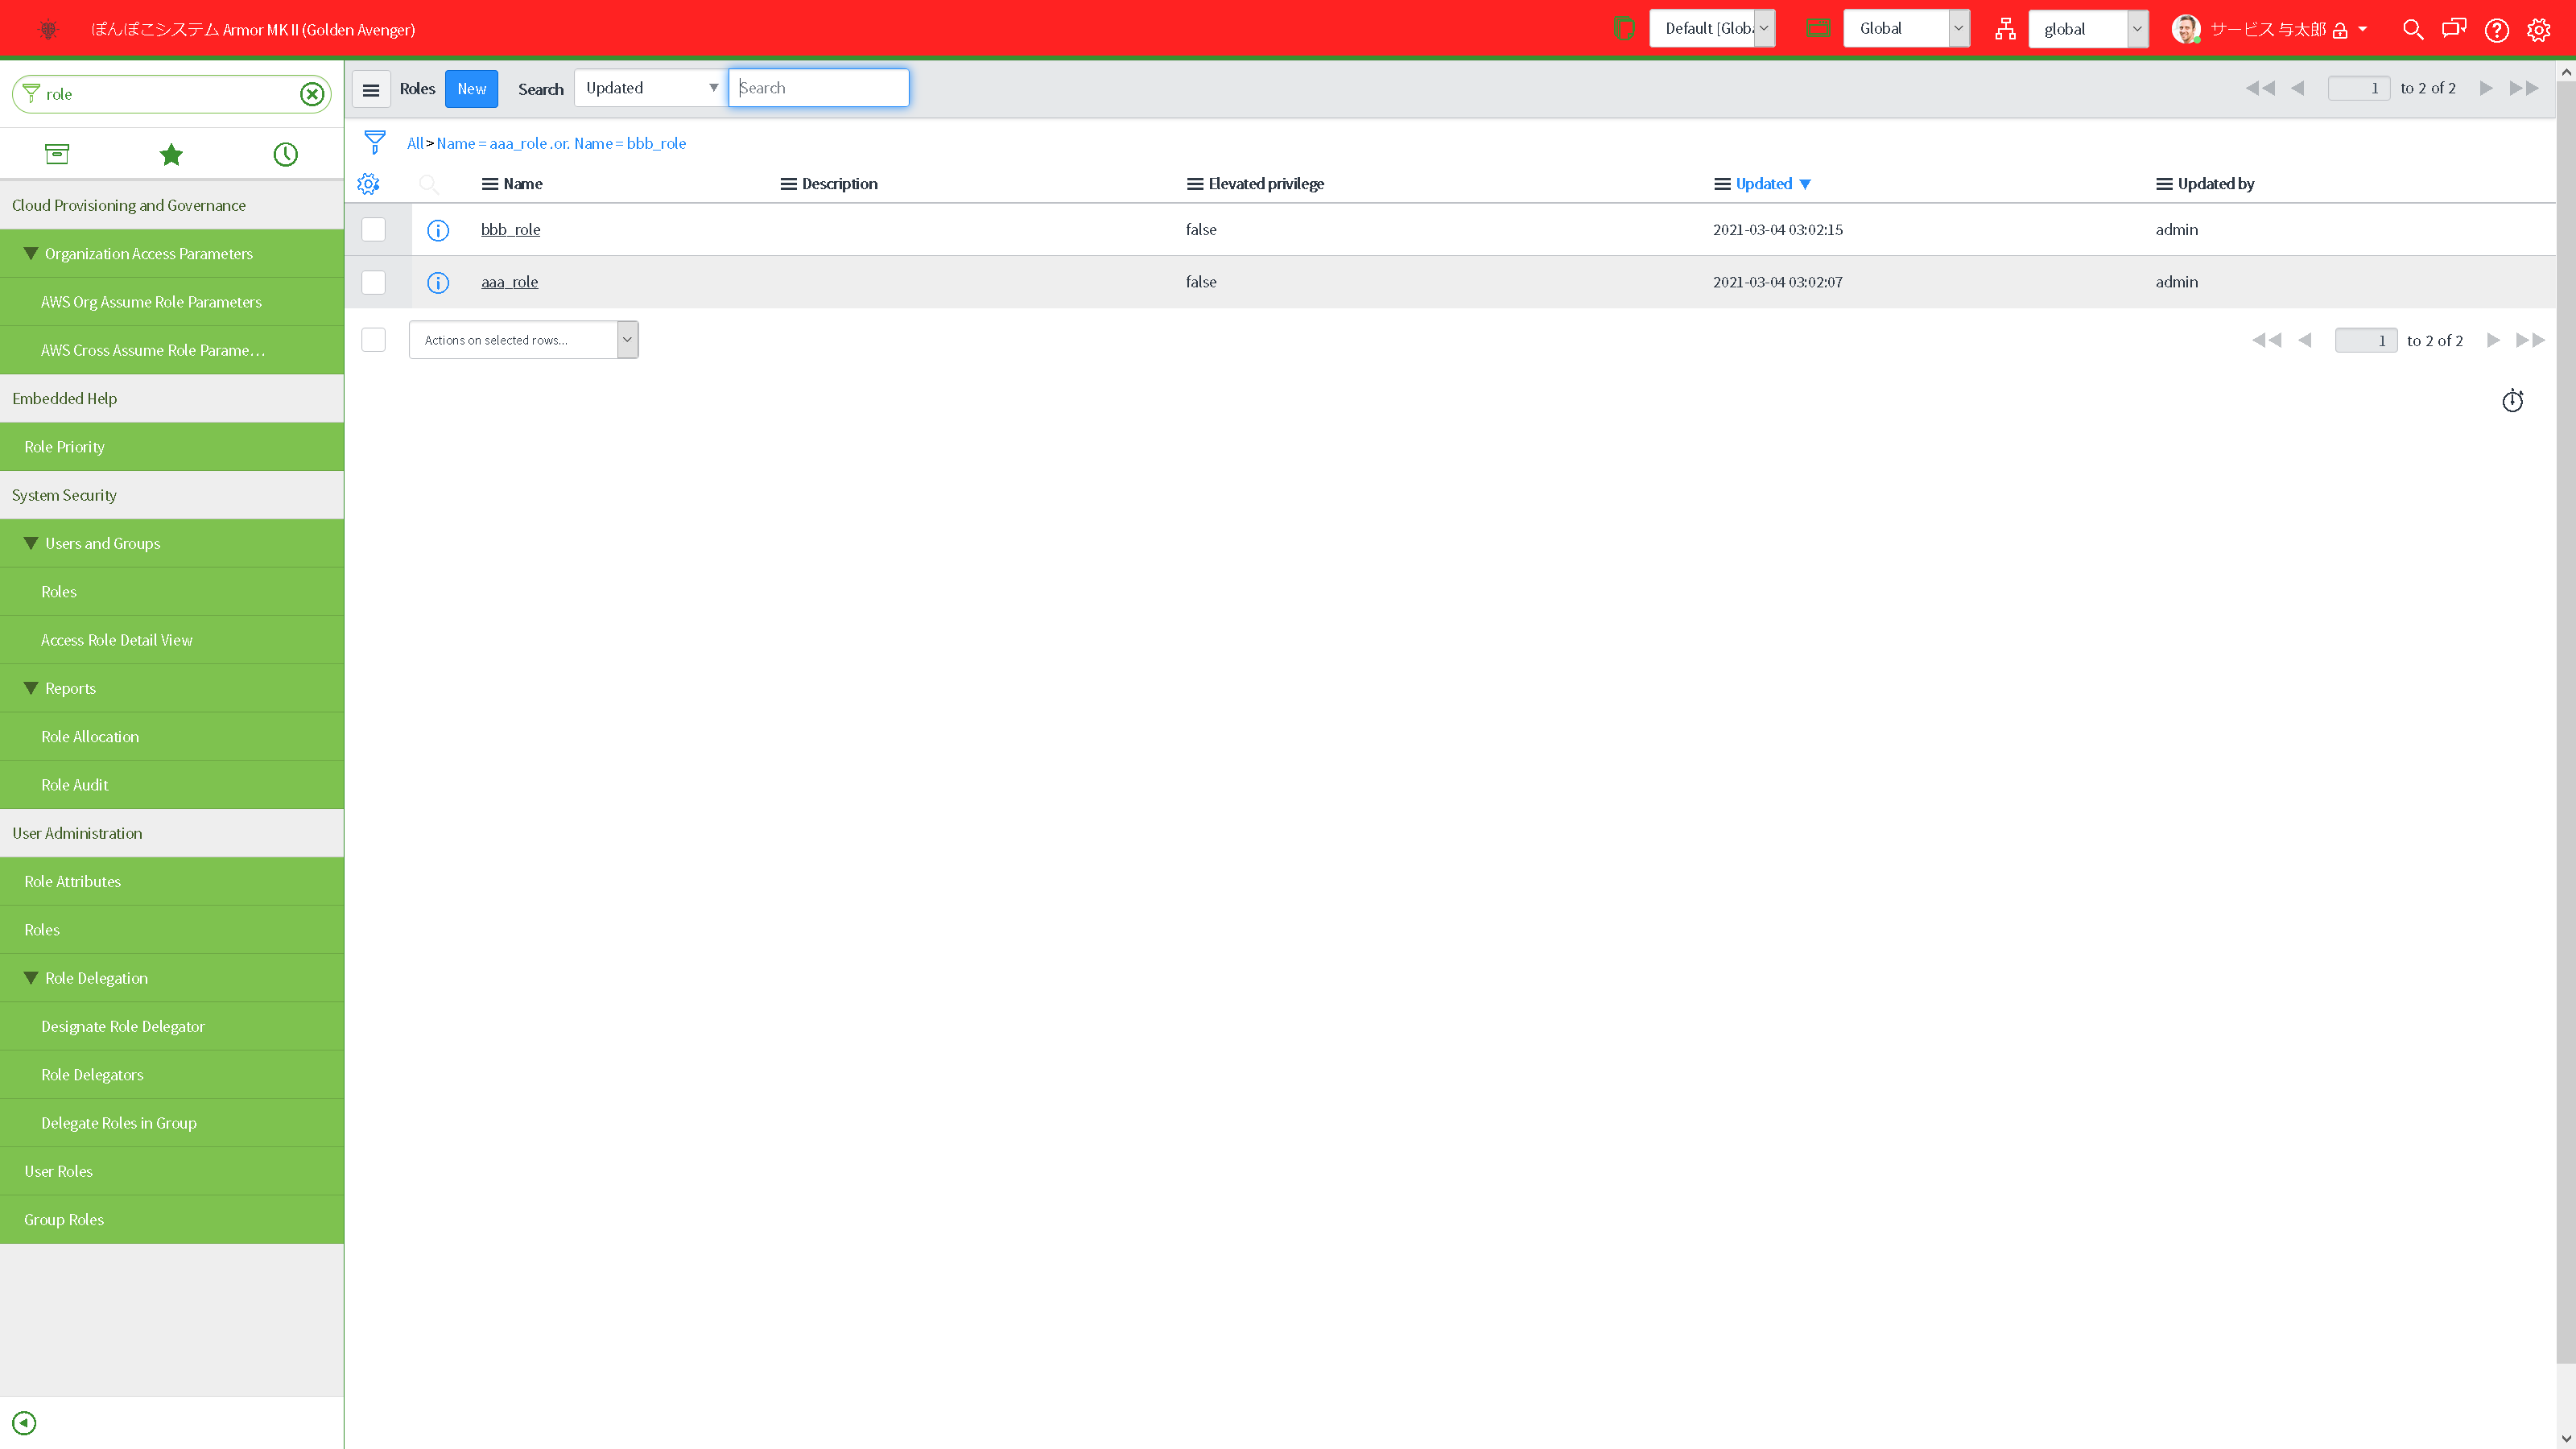Clear the navigator filter text
Viewport: 2576px width, 1449px height.
point(312,94)
